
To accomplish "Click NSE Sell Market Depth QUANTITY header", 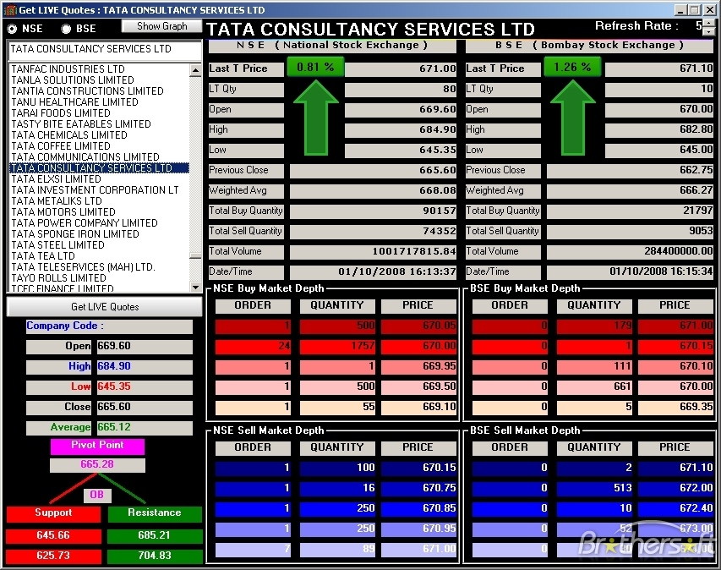I will coord(337,447).
